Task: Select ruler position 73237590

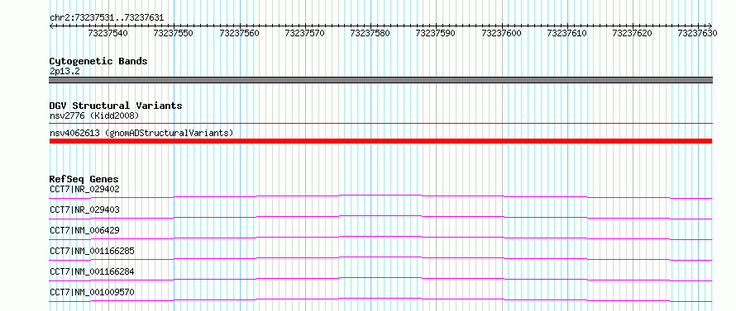Action: (436, 34)
